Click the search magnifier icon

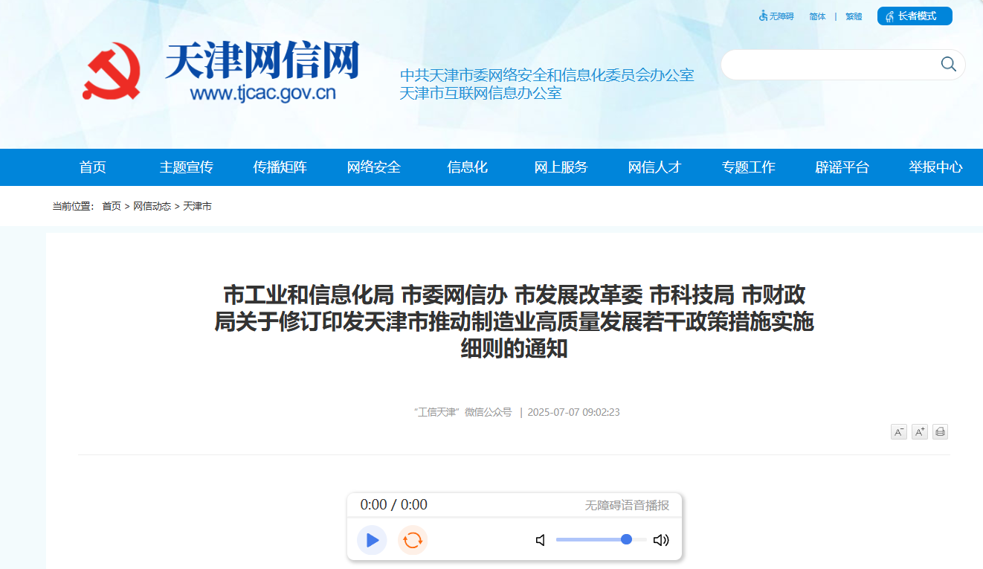(947, 65)
